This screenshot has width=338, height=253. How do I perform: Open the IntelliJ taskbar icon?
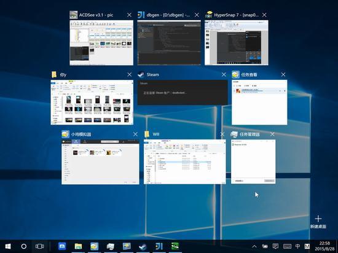click(x=159, y=246)
